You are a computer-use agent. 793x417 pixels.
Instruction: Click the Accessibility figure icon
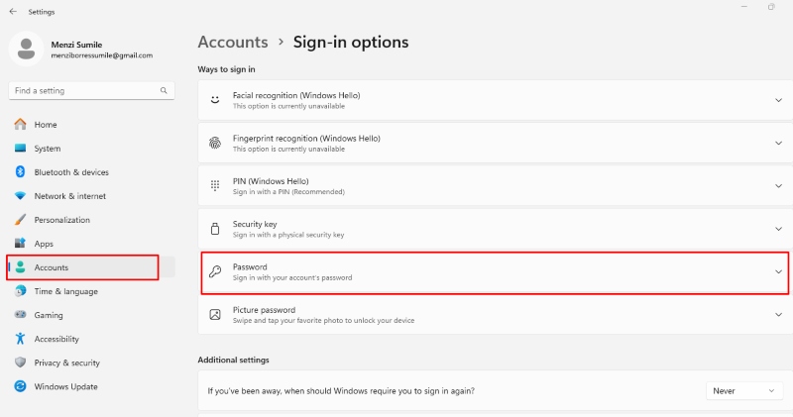pyautogui.click(x=20, y=339)
